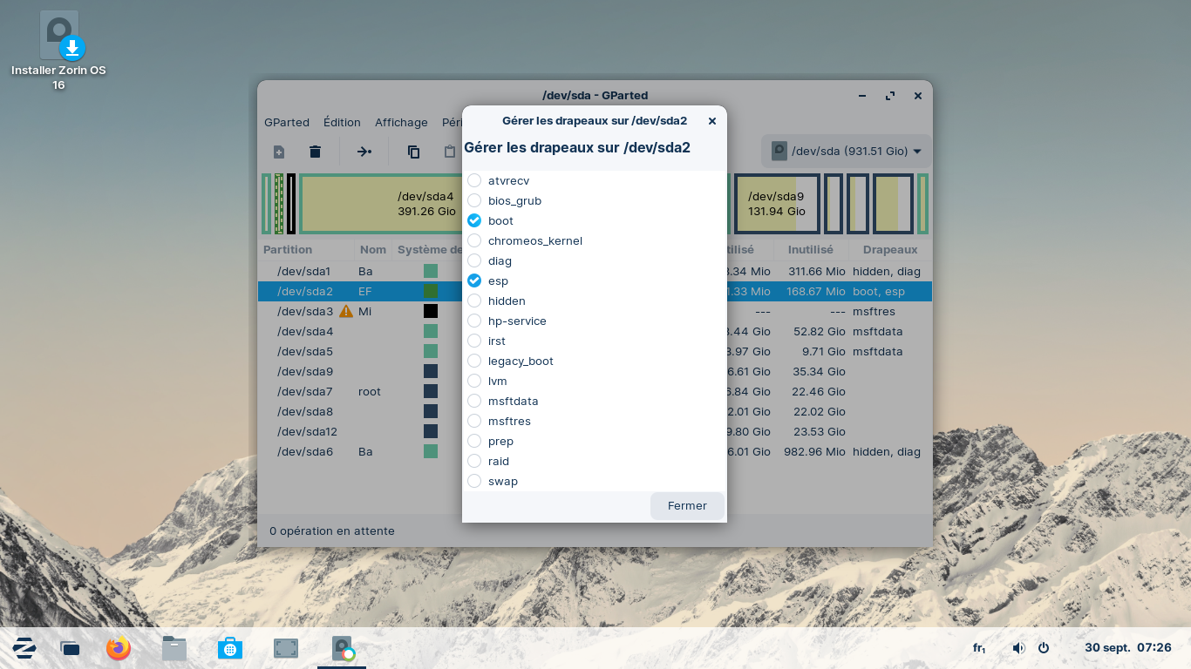Image resolution: width=1191 pixels, height=669 pixels.
Task: Click the warning icon on /dev/sda3
Action: [346, 311]
